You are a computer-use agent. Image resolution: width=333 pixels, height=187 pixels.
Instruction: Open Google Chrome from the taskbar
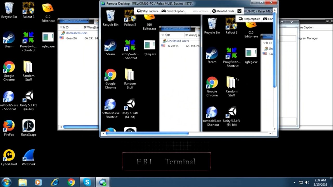[71, 182]
